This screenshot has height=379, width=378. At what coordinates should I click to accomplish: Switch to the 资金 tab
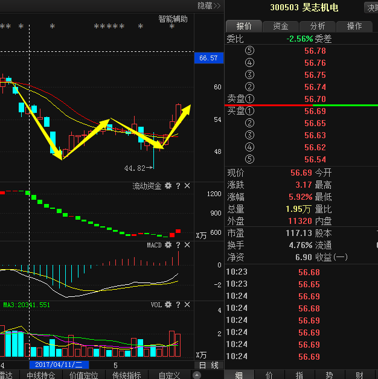(281, 26)
